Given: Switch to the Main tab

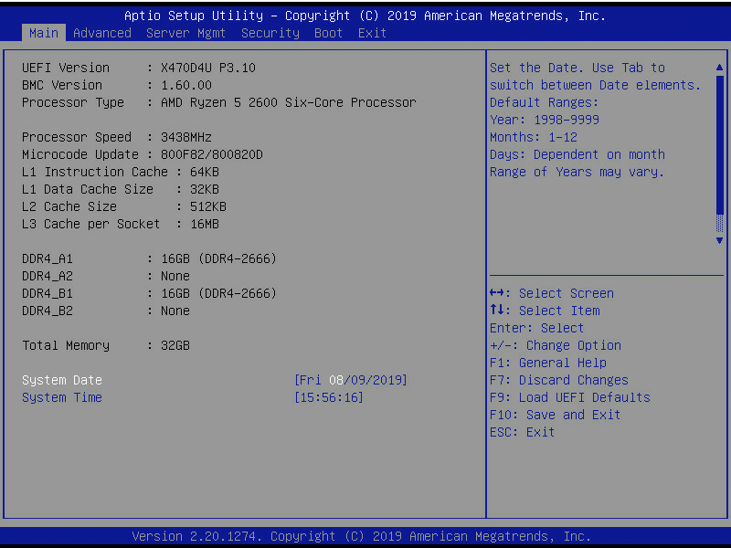Looking at the screenshot, I should [x=44, y=33].
